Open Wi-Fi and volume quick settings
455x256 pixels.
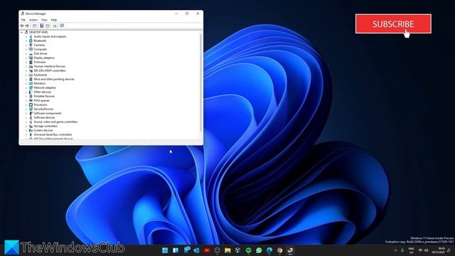423,250
